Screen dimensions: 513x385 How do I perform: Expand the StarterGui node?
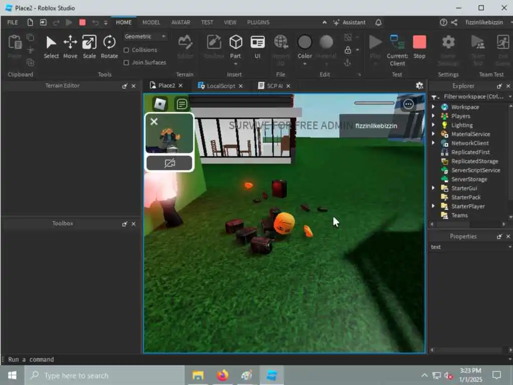coord(433,188)
